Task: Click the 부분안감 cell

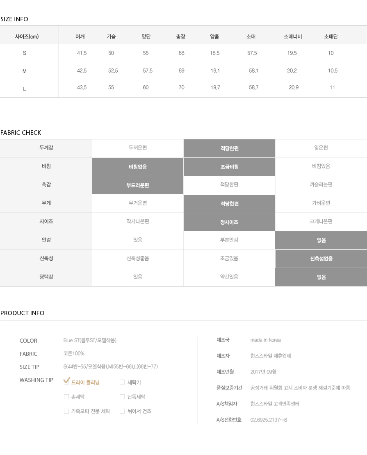Action: (229, 240)
